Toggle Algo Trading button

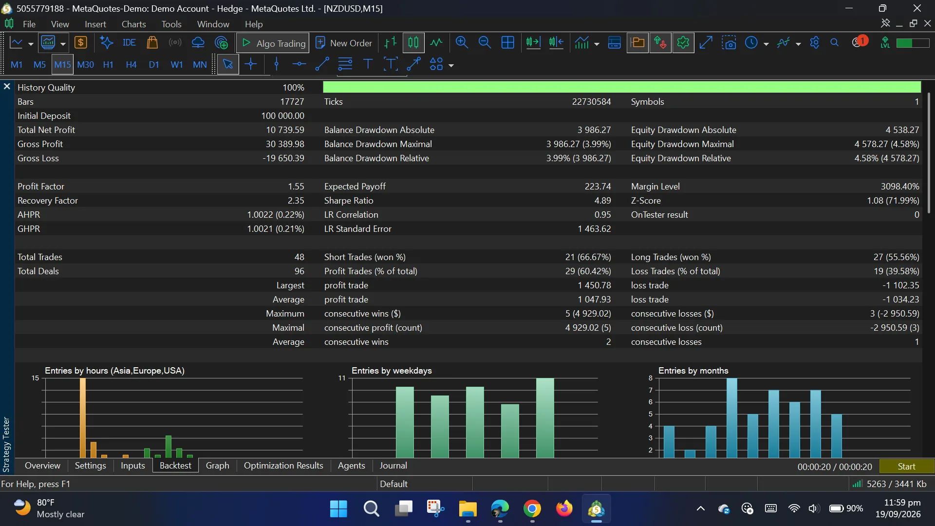coord(273,43)
